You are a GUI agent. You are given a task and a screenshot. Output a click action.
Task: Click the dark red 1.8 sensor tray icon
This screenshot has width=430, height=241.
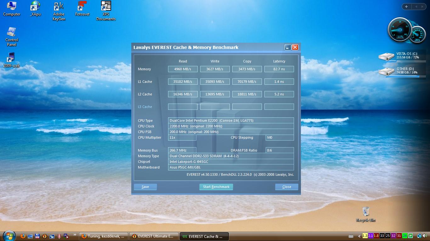tap(376, 236)
